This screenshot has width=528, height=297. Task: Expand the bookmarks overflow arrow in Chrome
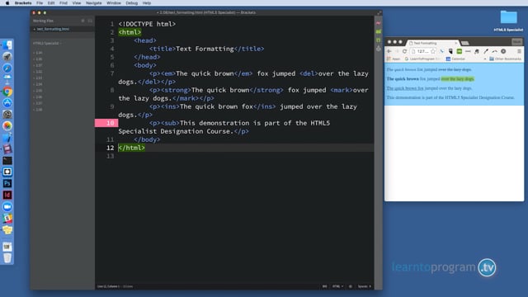[485, 59]
